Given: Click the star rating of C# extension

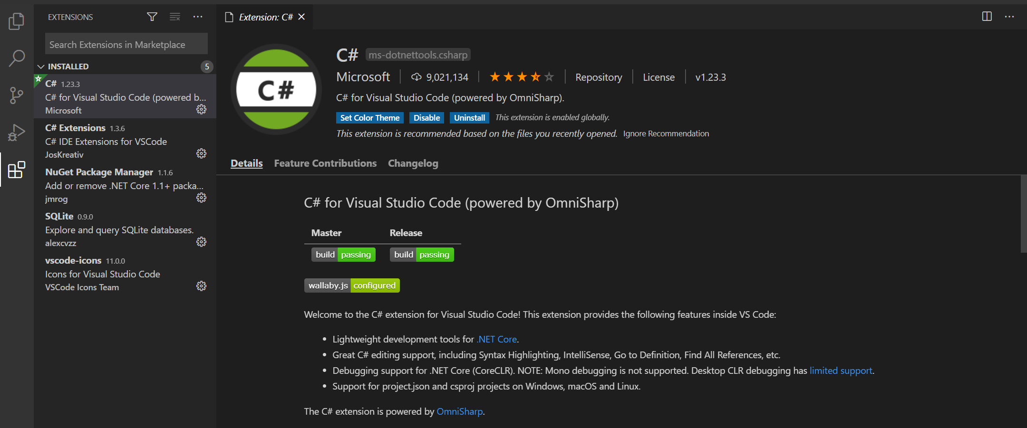Looking at the screenshot, I should tap(522, 77).
